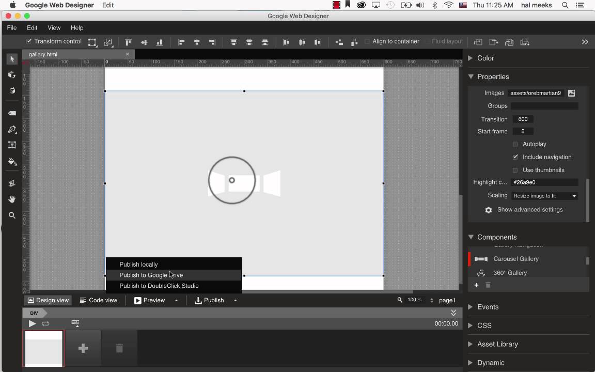The width and height of the screenshot is (595, 372).
Task: Select the Paint bucket fill tool
Action: point(12,161)
